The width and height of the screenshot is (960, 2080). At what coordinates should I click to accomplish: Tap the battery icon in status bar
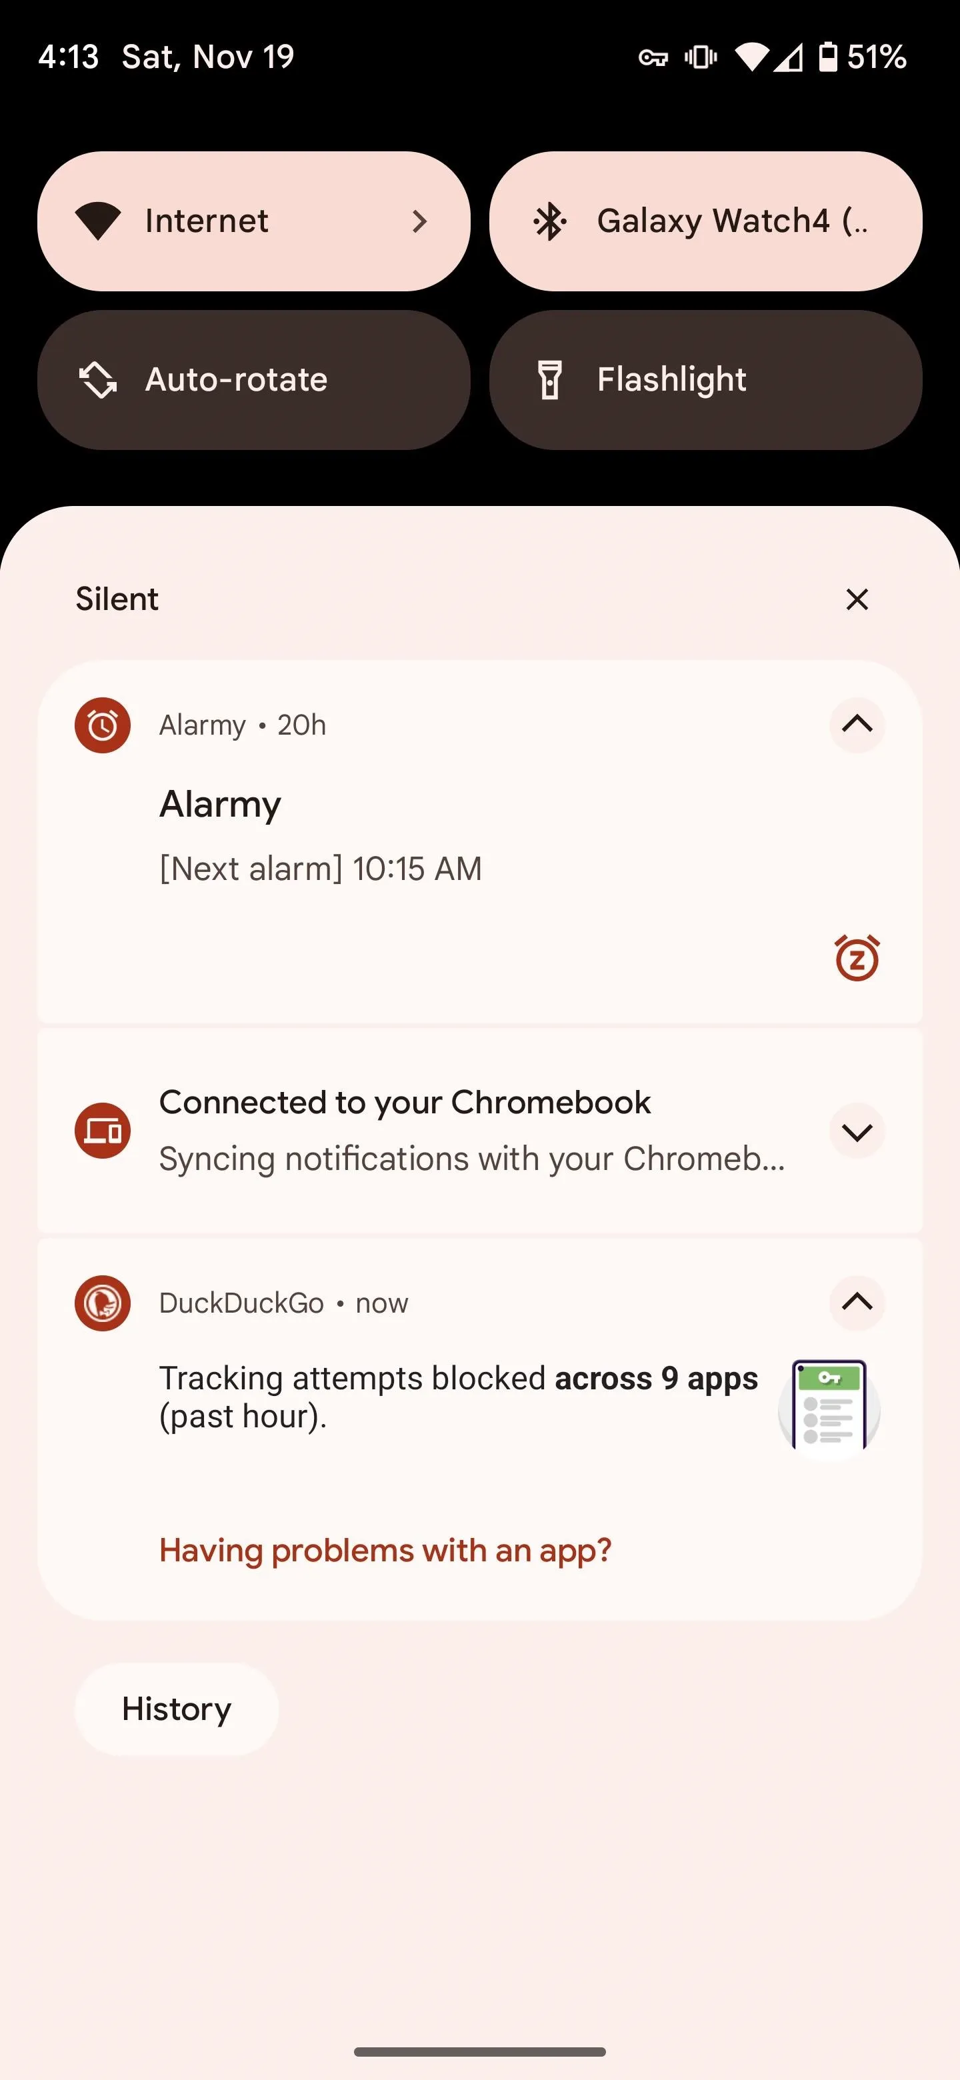(x=827, y=57)
